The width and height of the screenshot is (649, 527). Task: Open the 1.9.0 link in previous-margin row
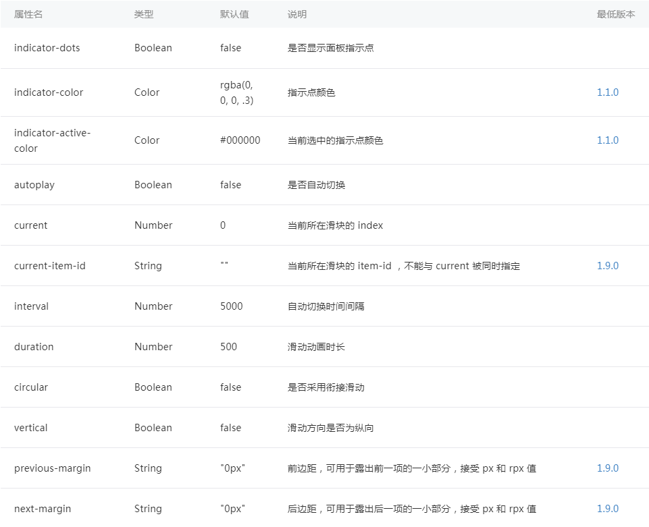point(607,468)
